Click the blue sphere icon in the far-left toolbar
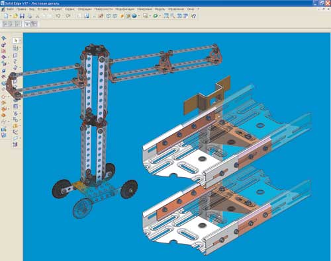Screen dimensions: 331x261 pos(4,71)
